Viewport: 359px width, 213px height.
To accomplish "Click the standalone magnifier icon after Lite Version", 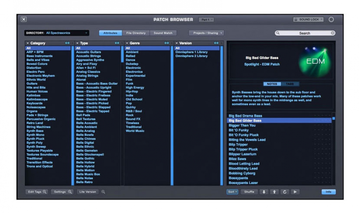I will click(x=103, y=192).
